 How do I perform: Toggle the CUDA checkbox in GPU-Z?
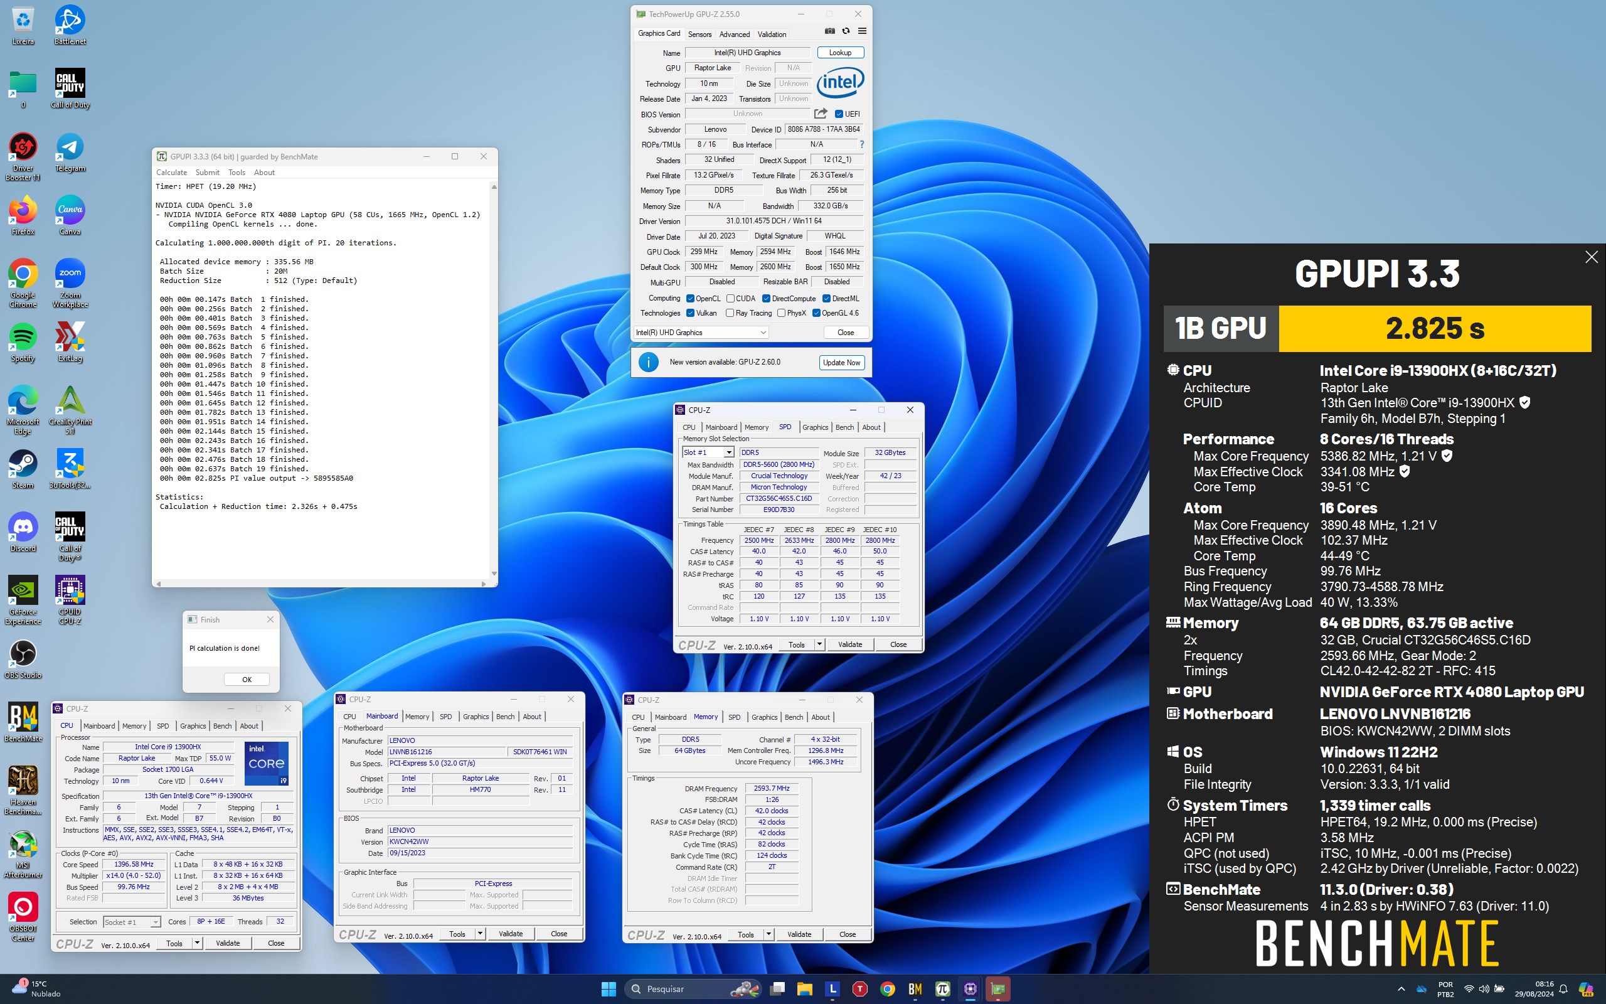click(730, 299)
